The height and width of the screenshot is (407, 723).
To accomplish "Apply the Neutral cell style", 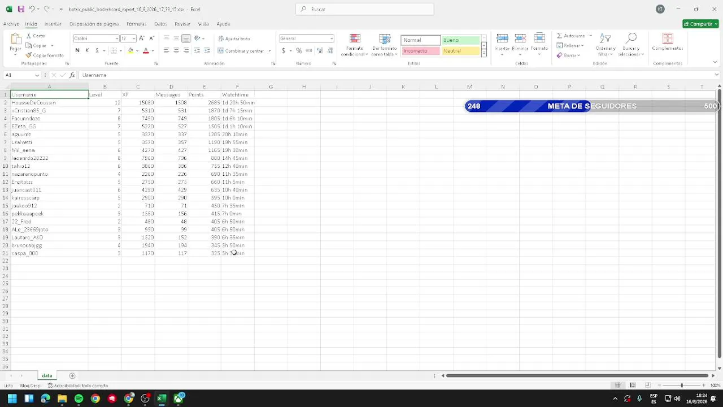I will click(x=460, y=51).
